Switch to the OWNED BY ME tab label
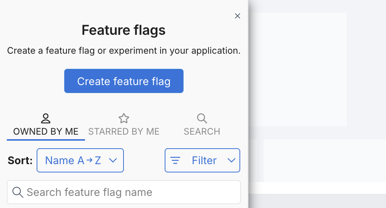The image size is (386, 208). click(x=46, y=132)
